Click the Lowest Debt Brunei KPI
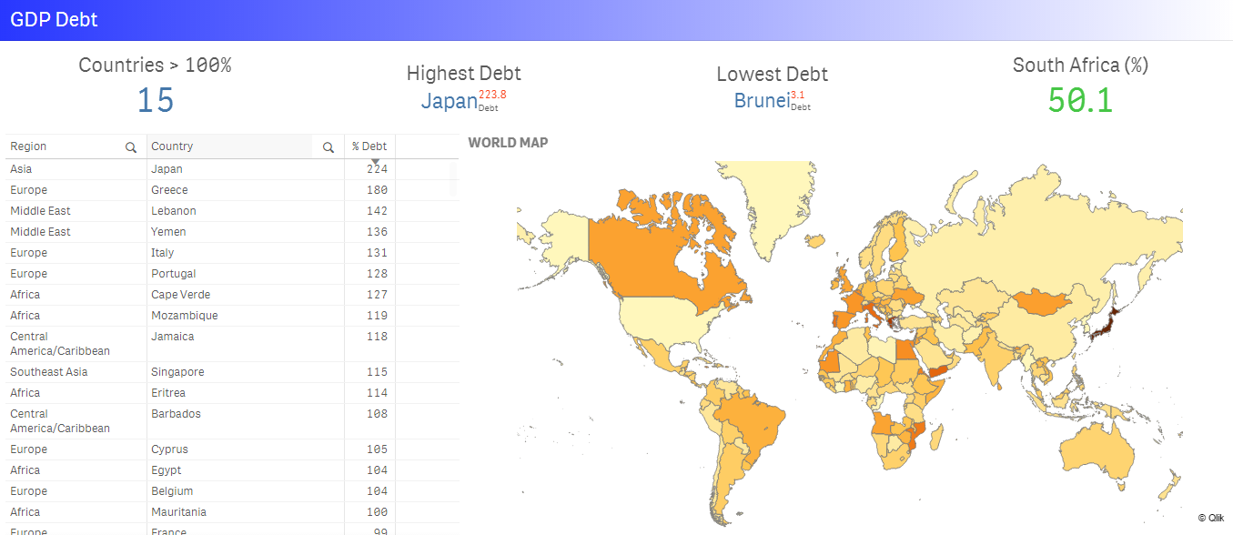 coord(761,101)
